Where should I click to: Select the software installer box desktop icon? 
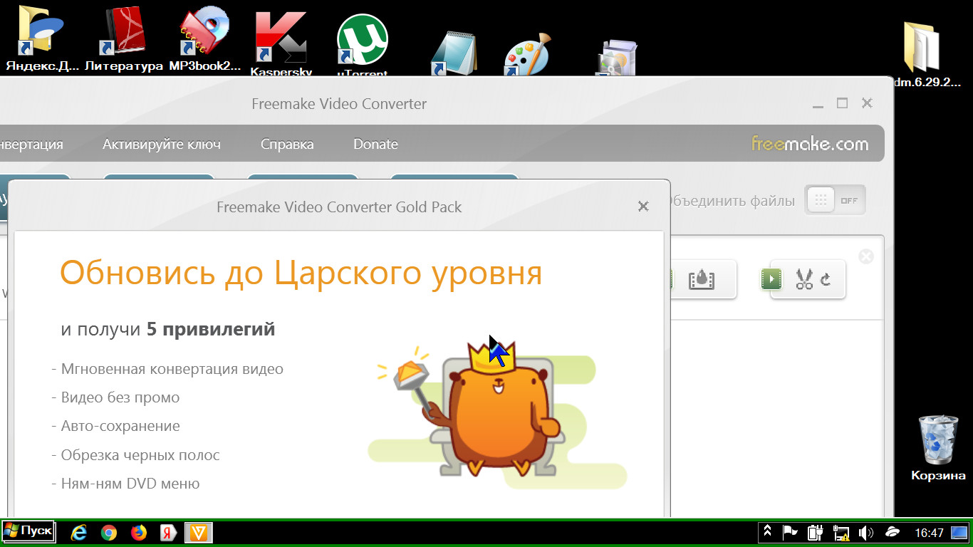[x=615, y=57]
